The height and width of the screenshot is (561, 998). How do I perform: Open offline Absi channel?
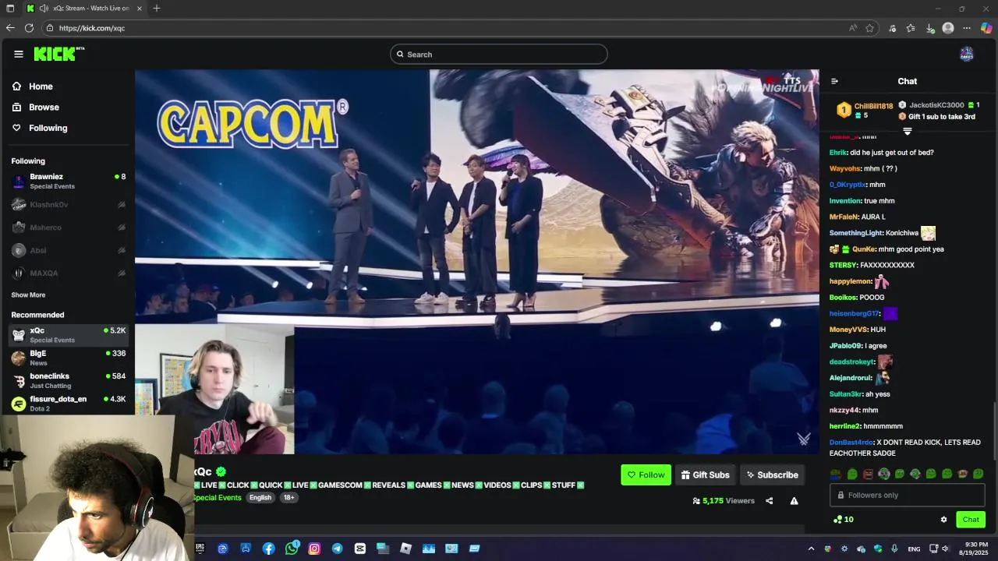(69, 250)
